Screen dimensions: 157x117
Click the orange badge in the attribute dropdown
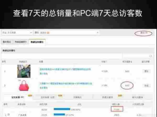[x=48, y=33]
